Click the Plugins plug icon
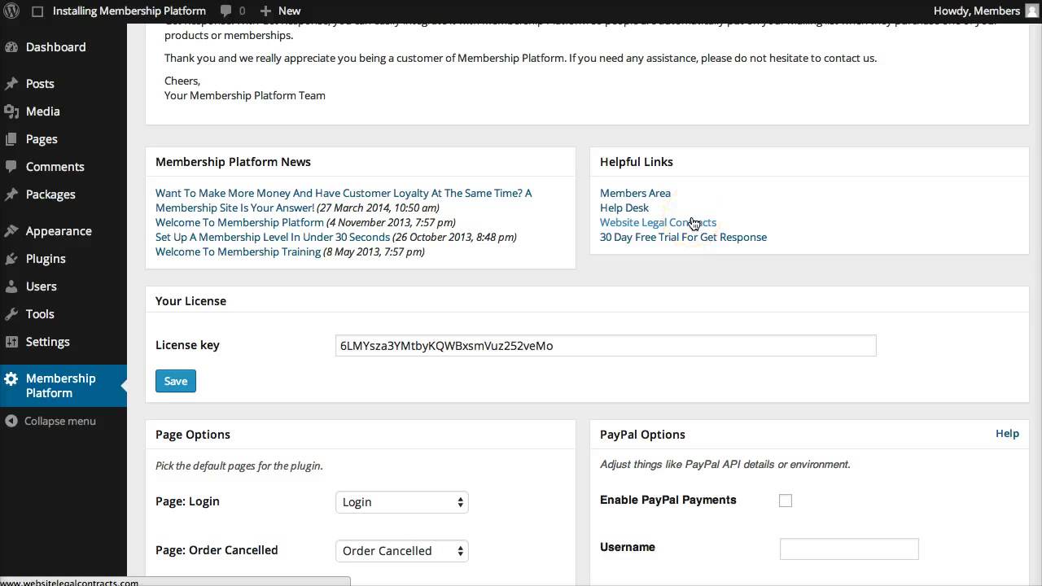This screenshot has height=586, width=1042. point(11,259)
